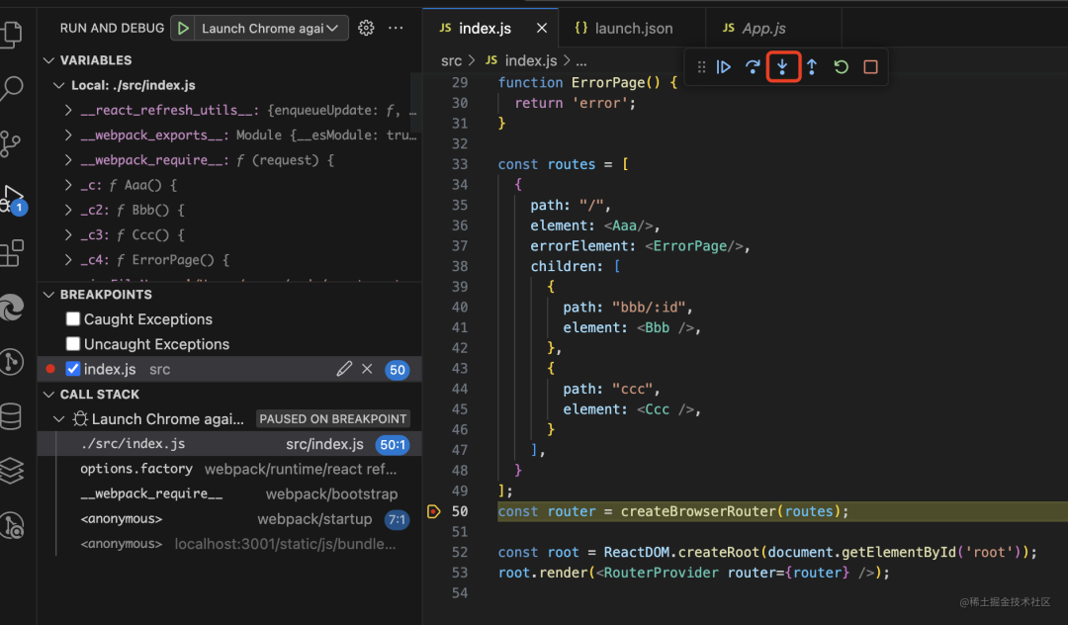The width and height of the screenshot is (1068, 625).
Task: Collapse the VARIABLES section
Action: point(49,60)
